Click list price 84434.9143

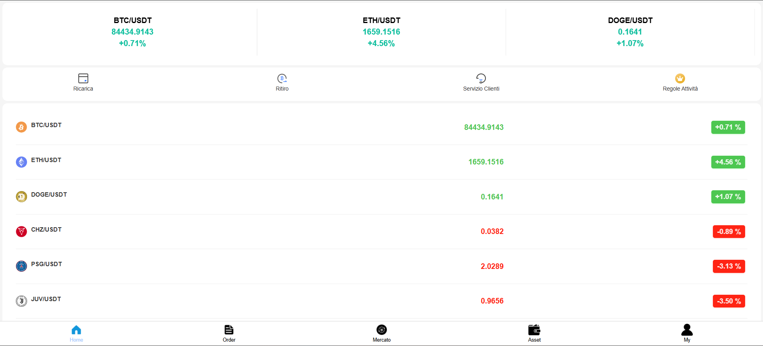(484, 128)
